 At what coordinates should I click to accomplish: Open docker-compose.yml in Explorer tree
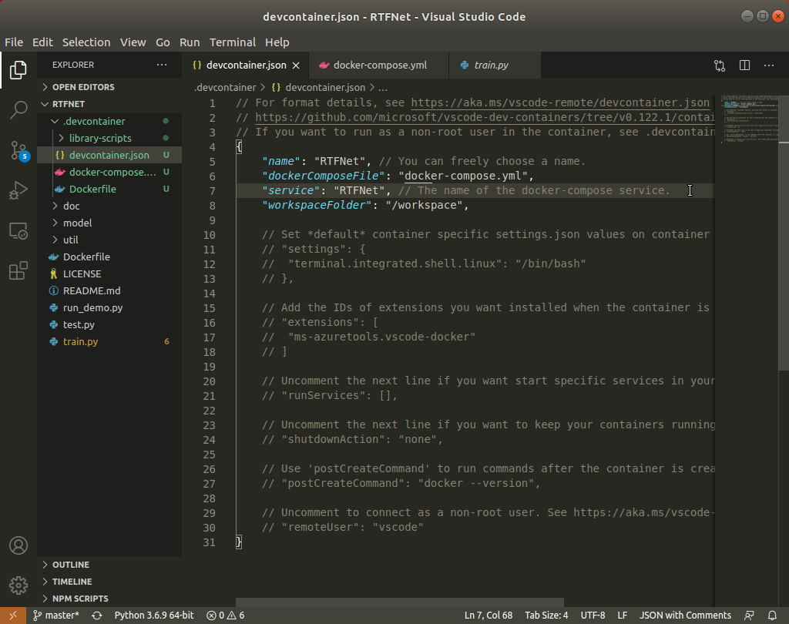(x=109, y=172)
